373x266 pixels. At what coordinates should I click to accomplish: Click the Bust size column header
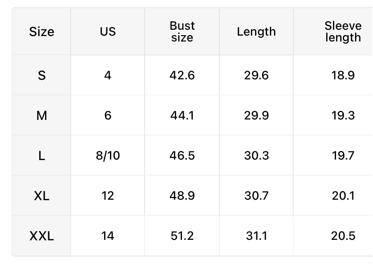click(x=182, y=32)
